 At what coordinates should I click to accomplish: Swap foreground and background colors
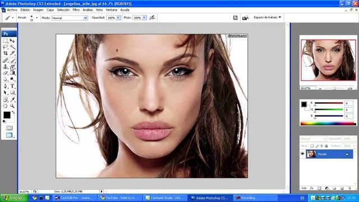point(13,112)
